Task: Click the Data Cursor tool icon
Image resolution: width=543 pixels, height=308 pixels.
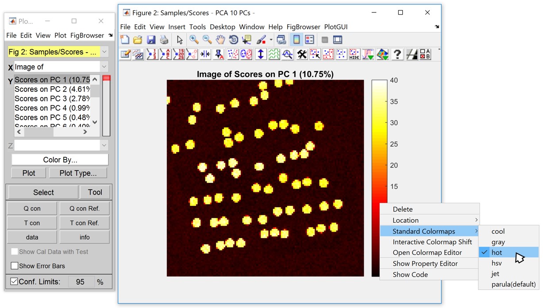Action: (247, 40)
